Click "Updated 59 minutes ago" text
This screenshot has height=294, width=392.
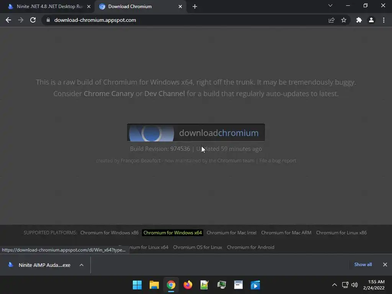(x=229, y=149)
